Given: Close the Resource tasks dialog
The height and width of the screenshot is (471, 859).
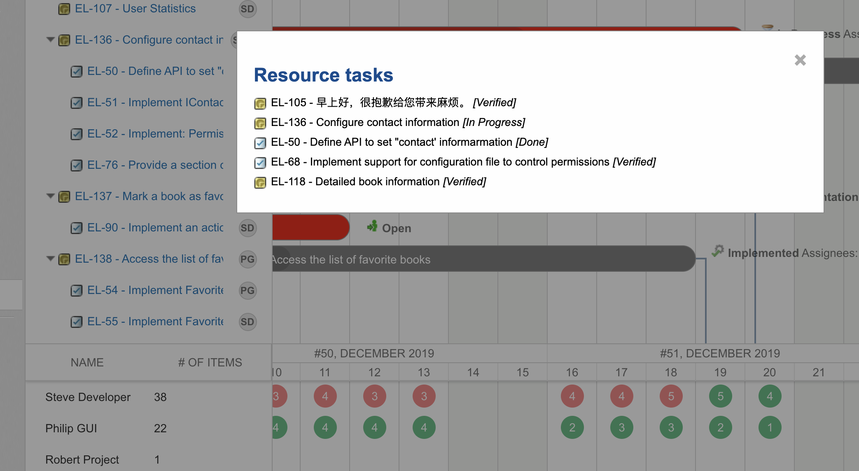Looking at the screenshot, I should click(x=800, y=61).
